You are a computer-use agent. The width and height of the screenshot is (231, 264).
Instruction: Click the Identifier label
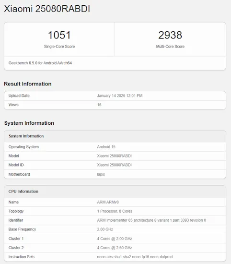16,220
